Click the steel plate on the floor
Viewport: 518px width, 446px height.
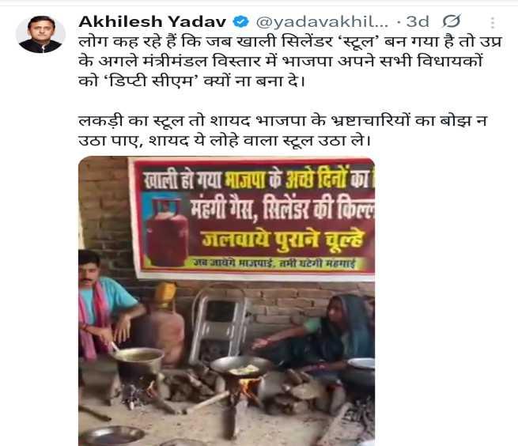point(112,436)
